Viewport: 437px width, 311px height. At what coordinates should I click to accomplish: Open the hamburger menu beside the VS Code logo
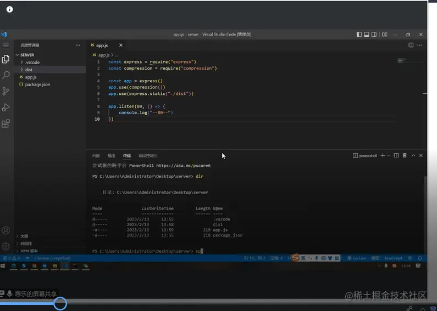5,46
